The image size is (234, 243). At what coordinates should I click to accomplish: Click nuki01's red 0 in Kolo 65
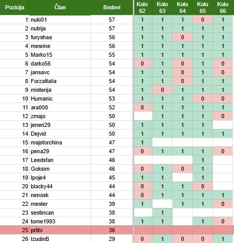tap(202, 20)
